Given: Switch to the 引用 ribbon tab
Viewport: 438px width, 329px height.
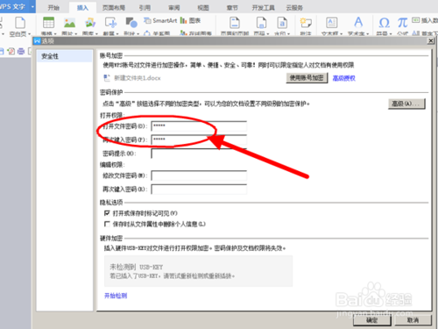Looking at the screenshot, I should [145, 8].
